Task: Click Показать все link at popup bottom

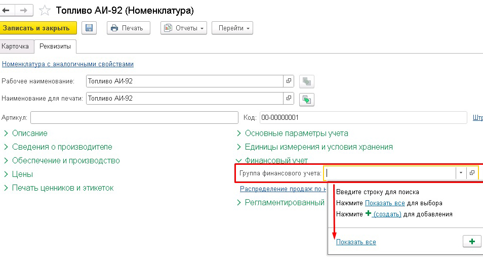Action: (x=356, y=242)
